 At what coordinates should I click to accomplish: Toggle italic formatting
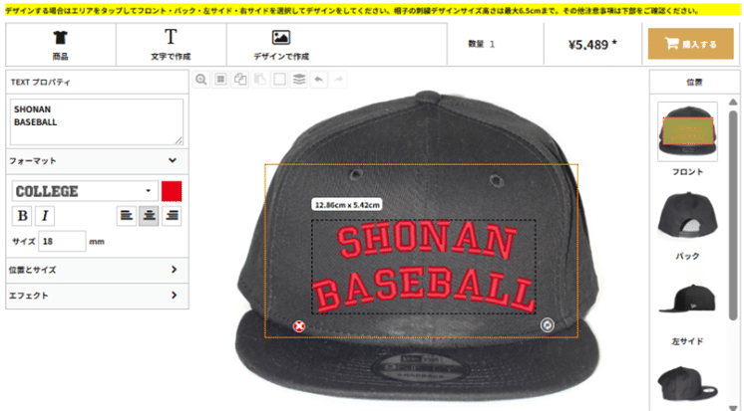[45, 216]
